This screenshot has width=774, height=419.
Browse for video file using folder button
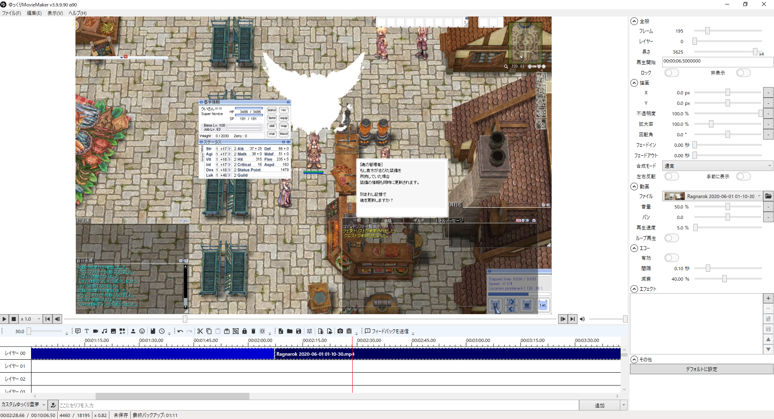click(x=768, y=196)
